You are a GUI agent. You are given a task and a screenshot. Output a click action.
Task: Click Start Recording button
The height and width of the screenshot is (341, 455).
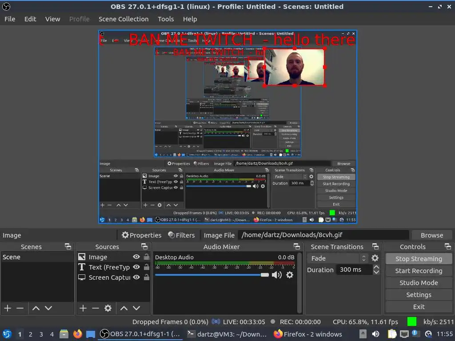pos(419,271)
